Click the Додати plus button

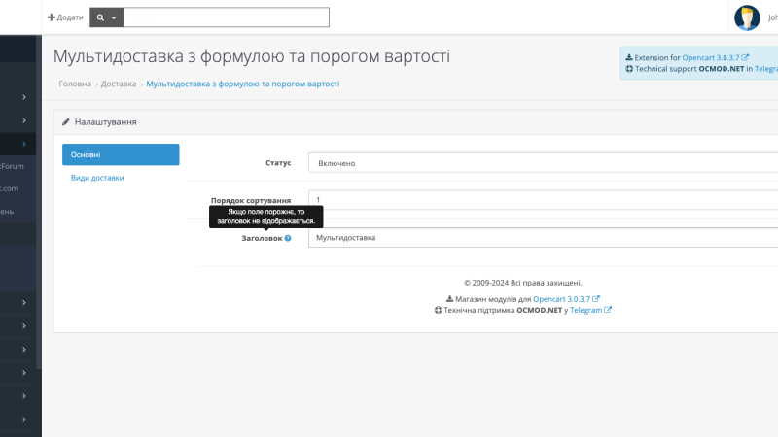tap(65, 17)
